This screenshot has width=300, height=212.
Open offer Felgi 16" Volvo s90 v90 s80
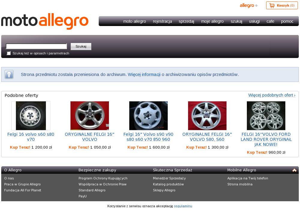coord(148,137)
